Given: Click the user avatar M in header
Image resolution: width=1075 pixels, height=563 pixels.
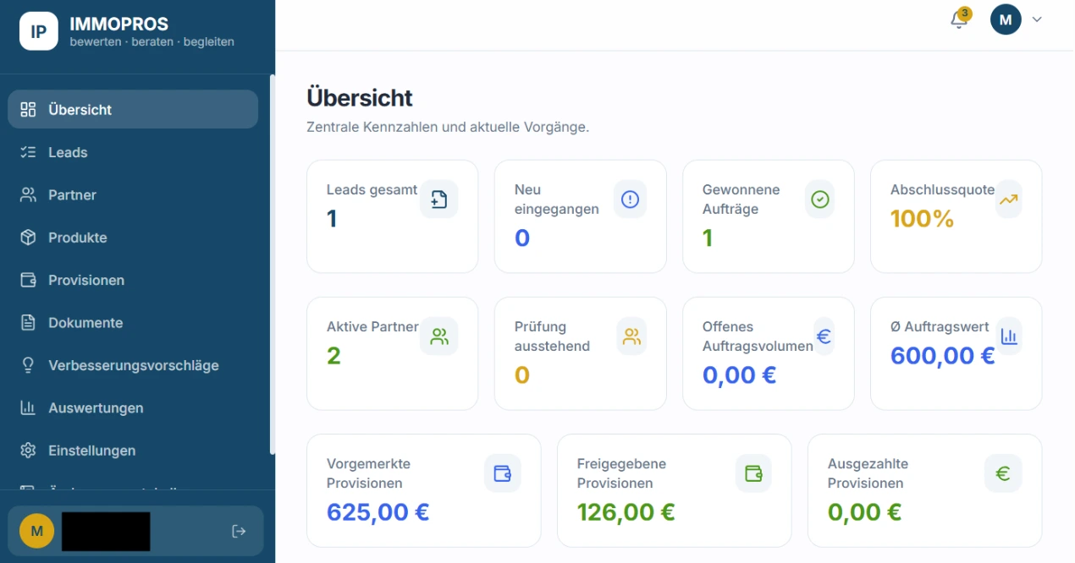Looking at the screenshot, I should coord(1006,19).
